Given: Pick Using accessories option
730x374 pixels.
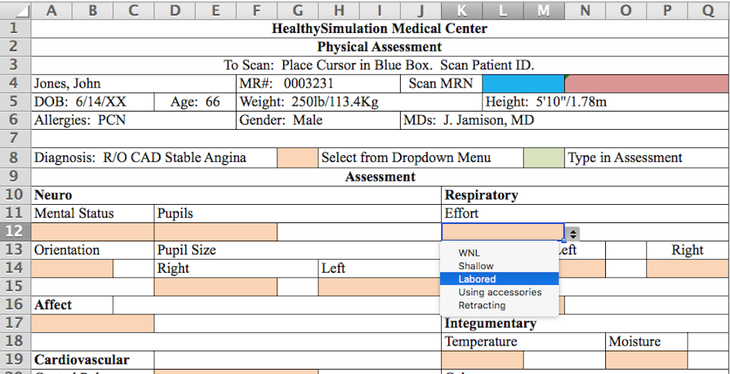Looking at the screenshot, I should pyautogui.click(x=499, y=292).
